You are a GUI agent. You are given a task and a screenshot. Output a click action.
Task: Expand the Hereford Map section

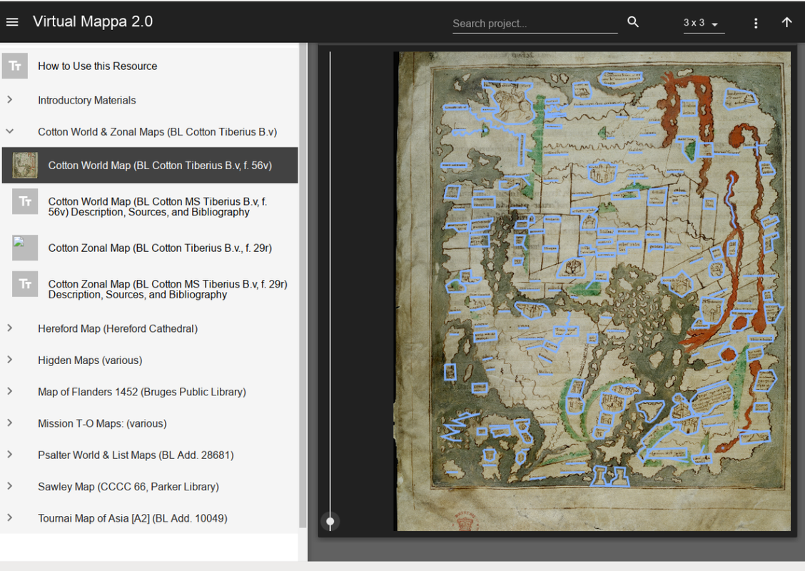(x=10, y=328)
